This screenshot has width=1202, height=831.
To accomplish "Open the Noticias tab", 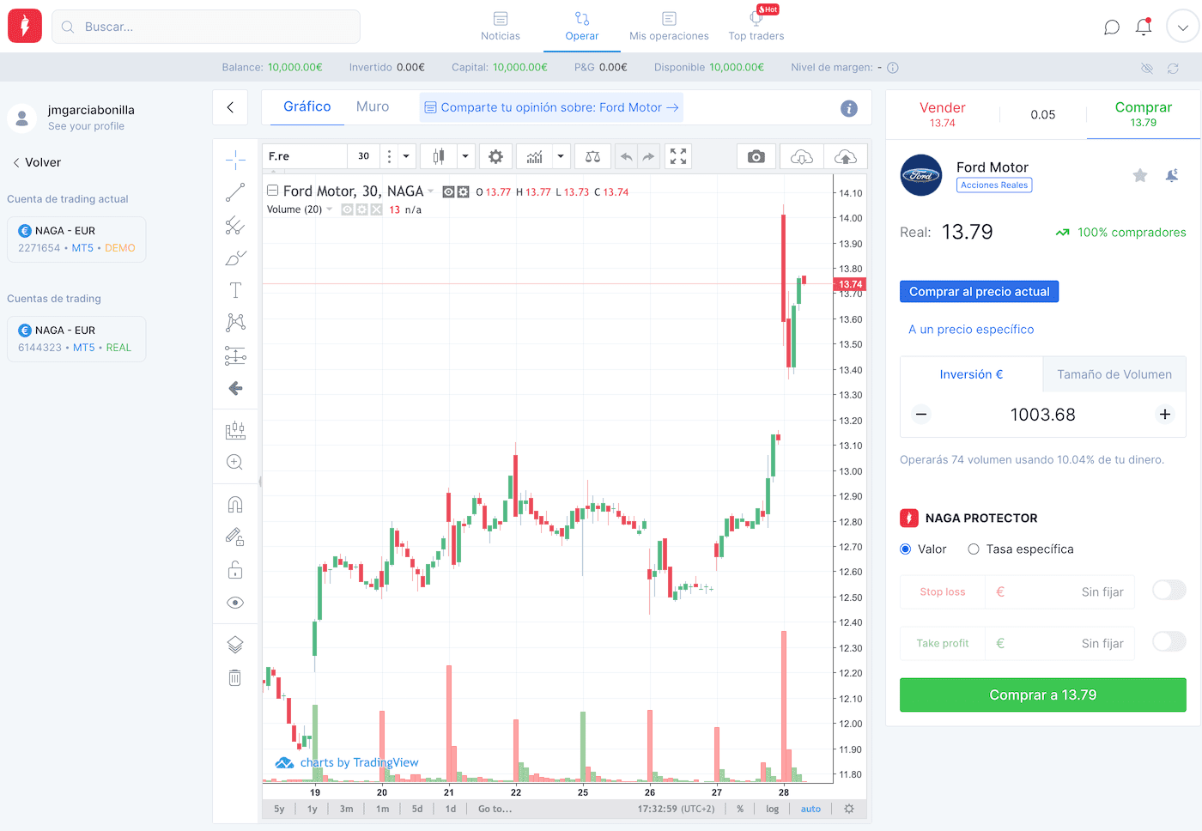I will pyautogui.click(x=501, y=27).
